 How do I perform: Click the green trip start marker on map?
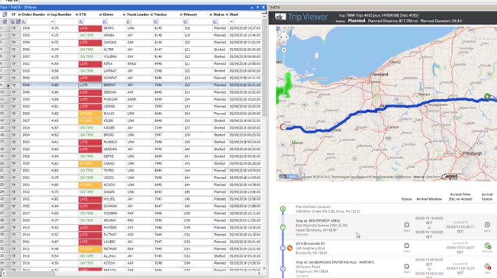tap(487, 97)
